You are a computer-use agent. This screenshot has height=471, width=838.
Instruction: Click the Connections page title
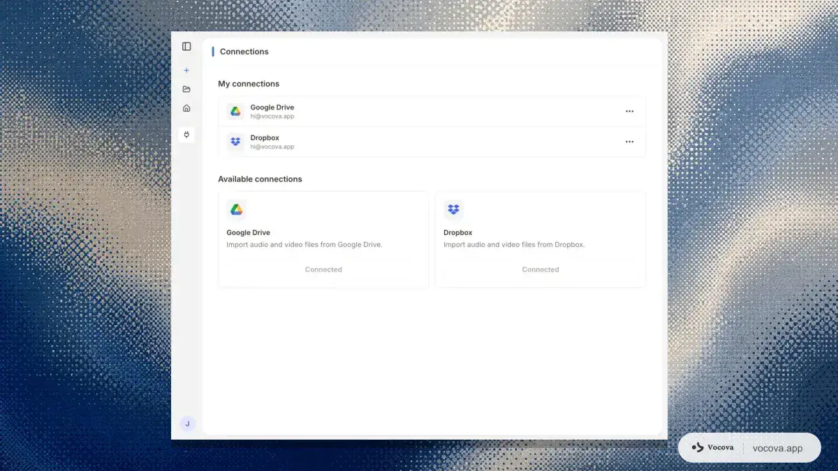244,52
